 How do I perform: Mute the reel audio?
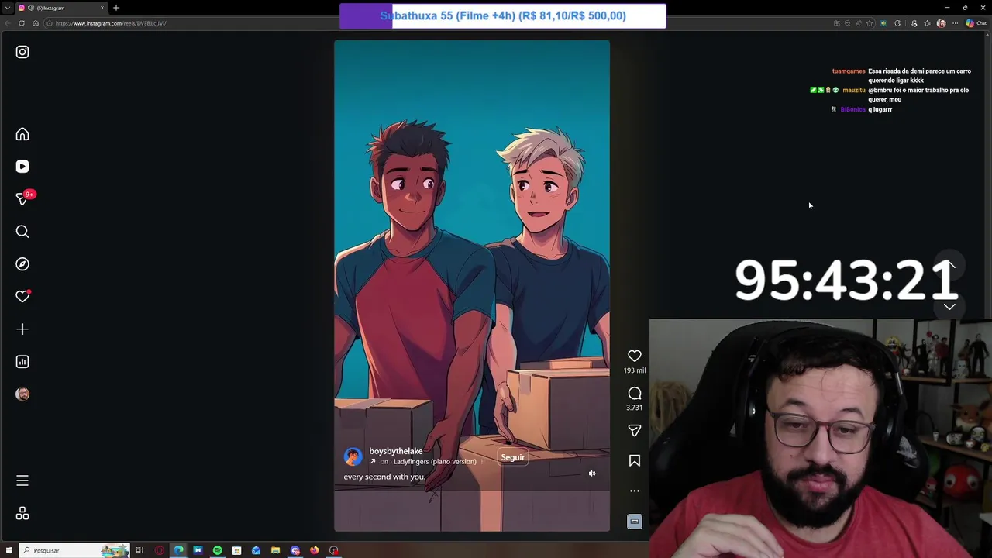pos(592,474)
